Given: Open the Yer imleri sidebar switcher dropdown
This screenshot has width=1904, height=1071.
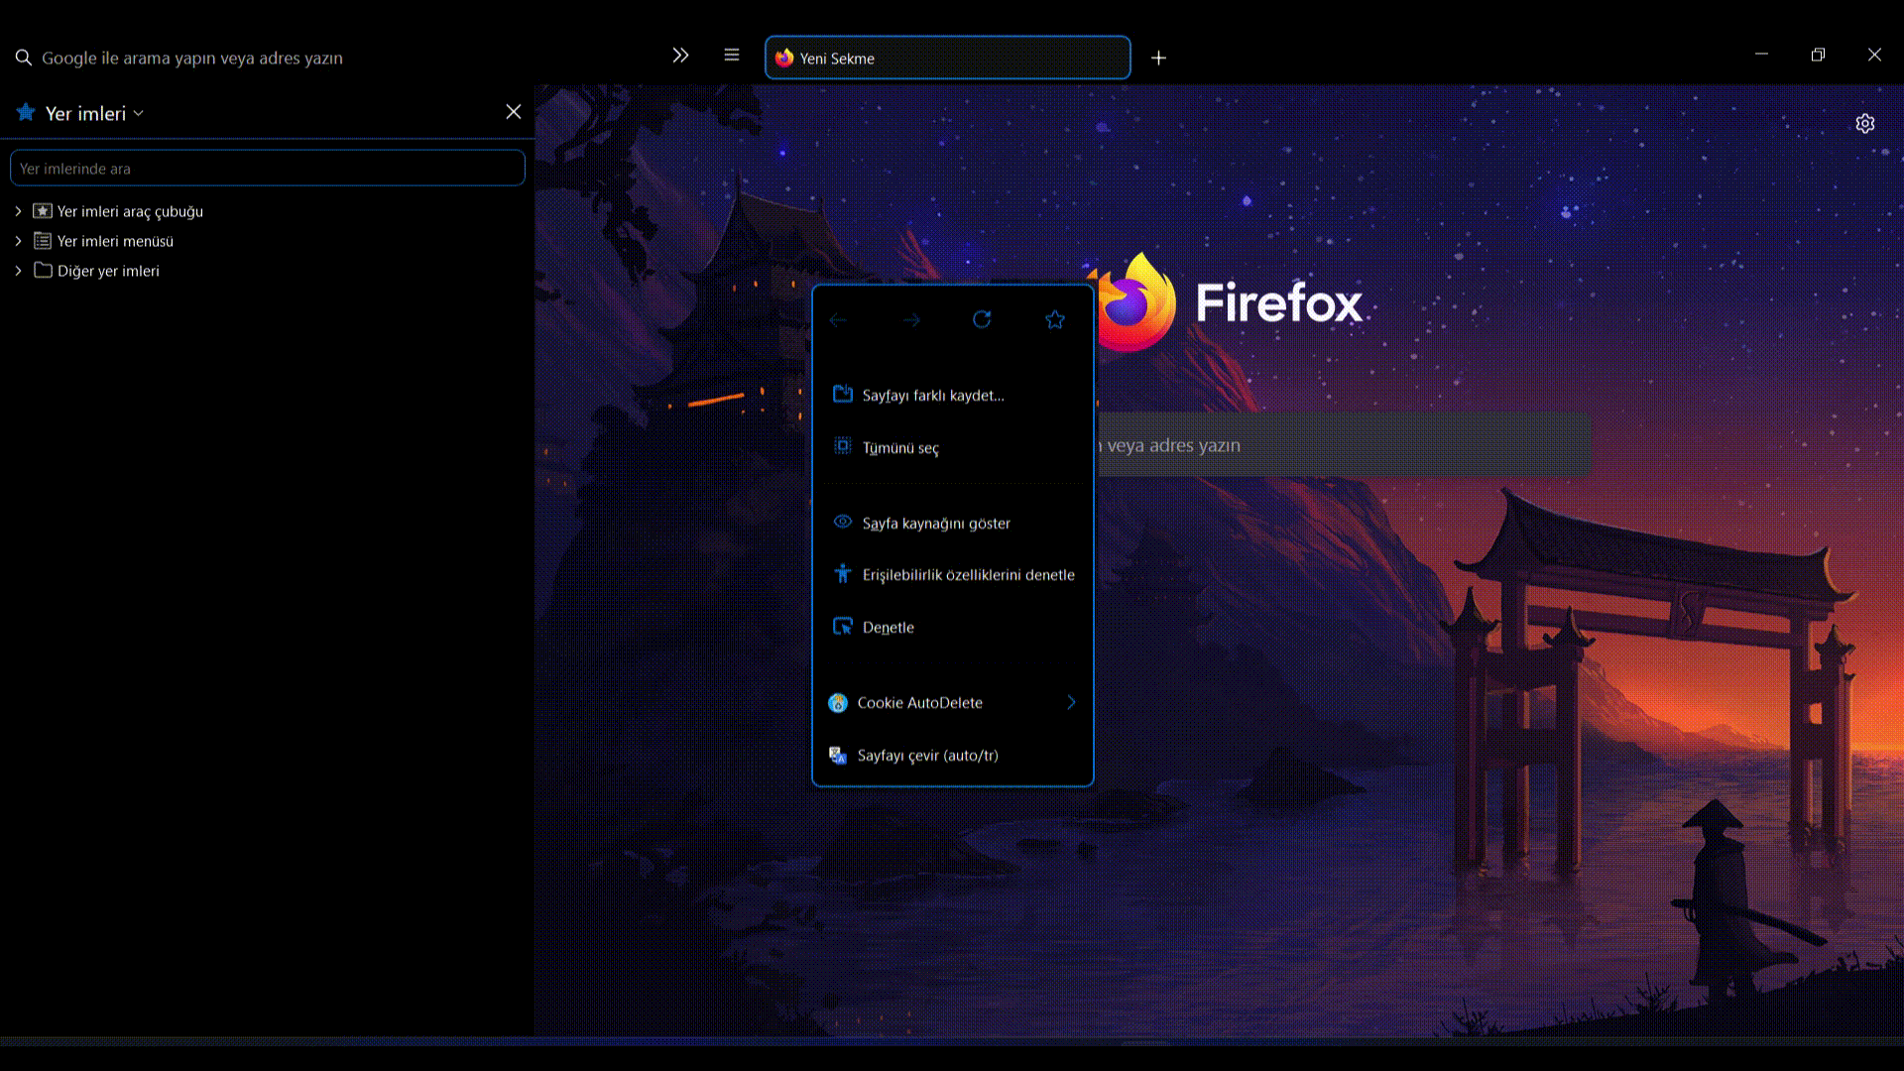Looking at the screenshot, I should pos(94,113).
